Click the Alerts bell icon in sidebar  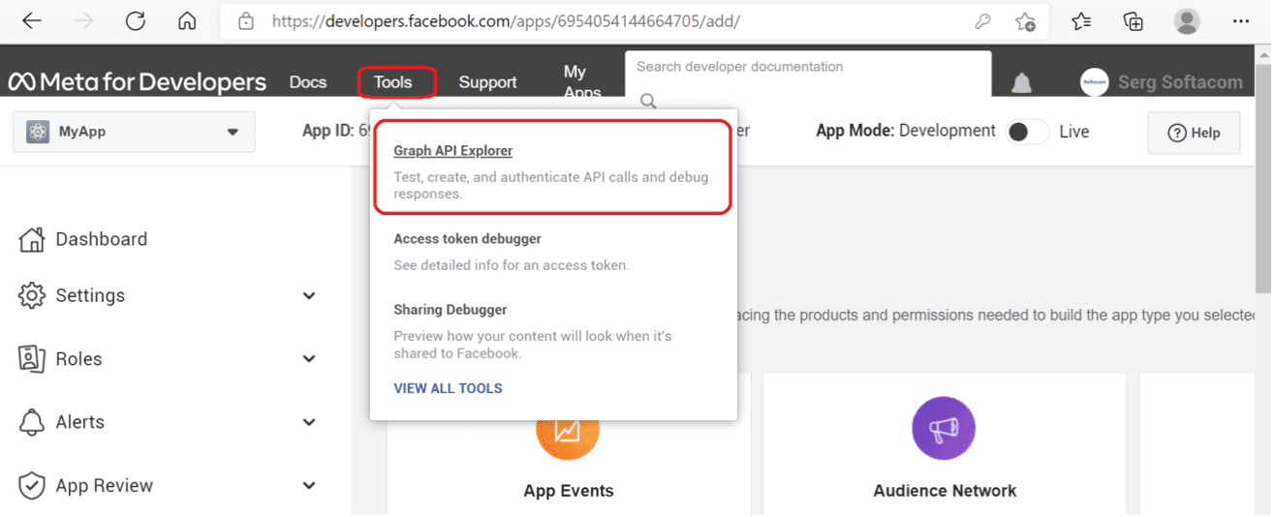[x=32, y=422]
